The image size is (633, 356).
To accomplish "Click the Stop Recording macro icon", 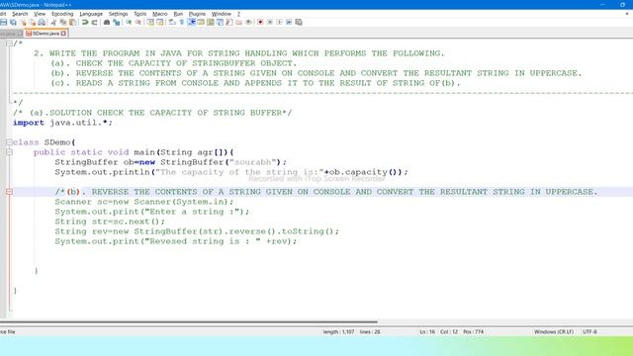I will click(270, 22).
